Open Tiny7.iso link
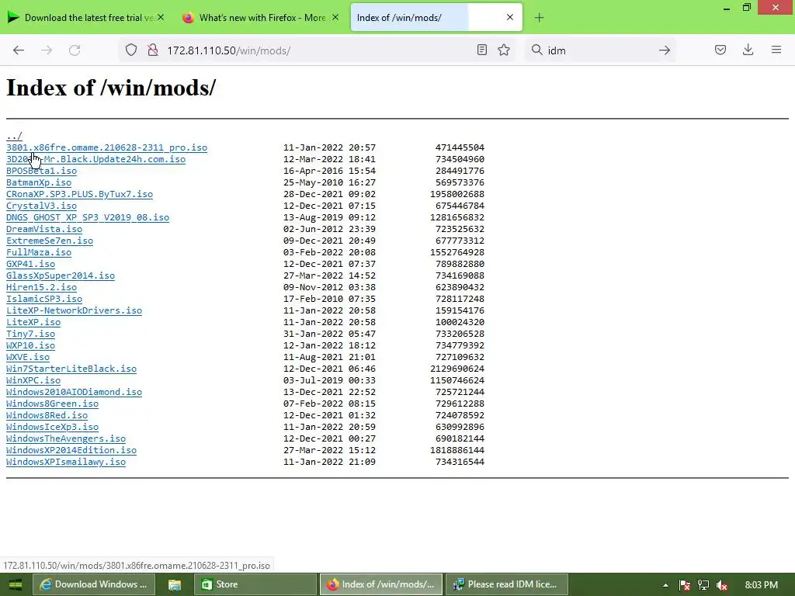Viewport: 795px width, 596px height. pyautogui.click(x=30, y=334)
